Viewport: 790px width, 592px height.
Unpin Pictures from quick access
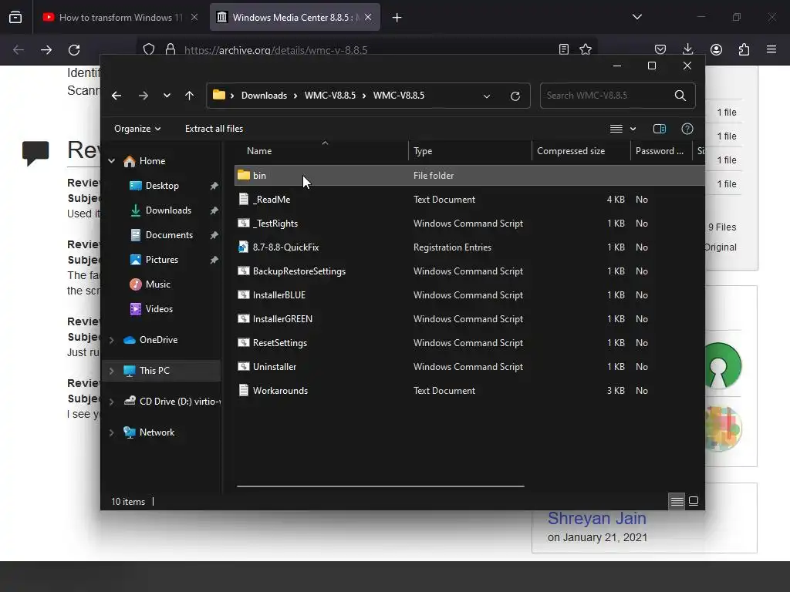214,260
